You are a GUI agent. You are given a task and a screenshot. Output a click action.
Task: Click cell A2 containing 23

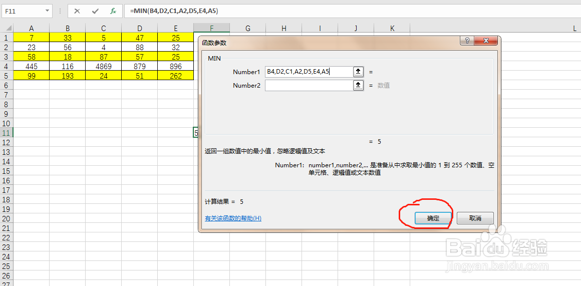[32, 48]
